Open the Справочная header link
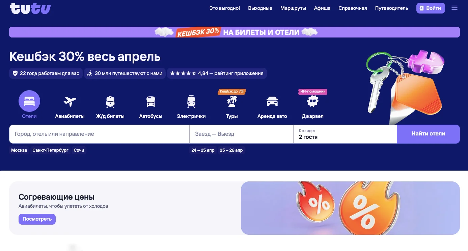468x251 pixels. click(353, 8)
